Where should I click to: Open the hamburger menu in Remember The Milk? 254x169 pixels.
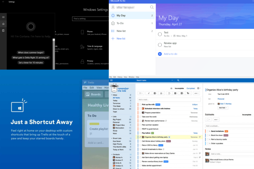111,80
